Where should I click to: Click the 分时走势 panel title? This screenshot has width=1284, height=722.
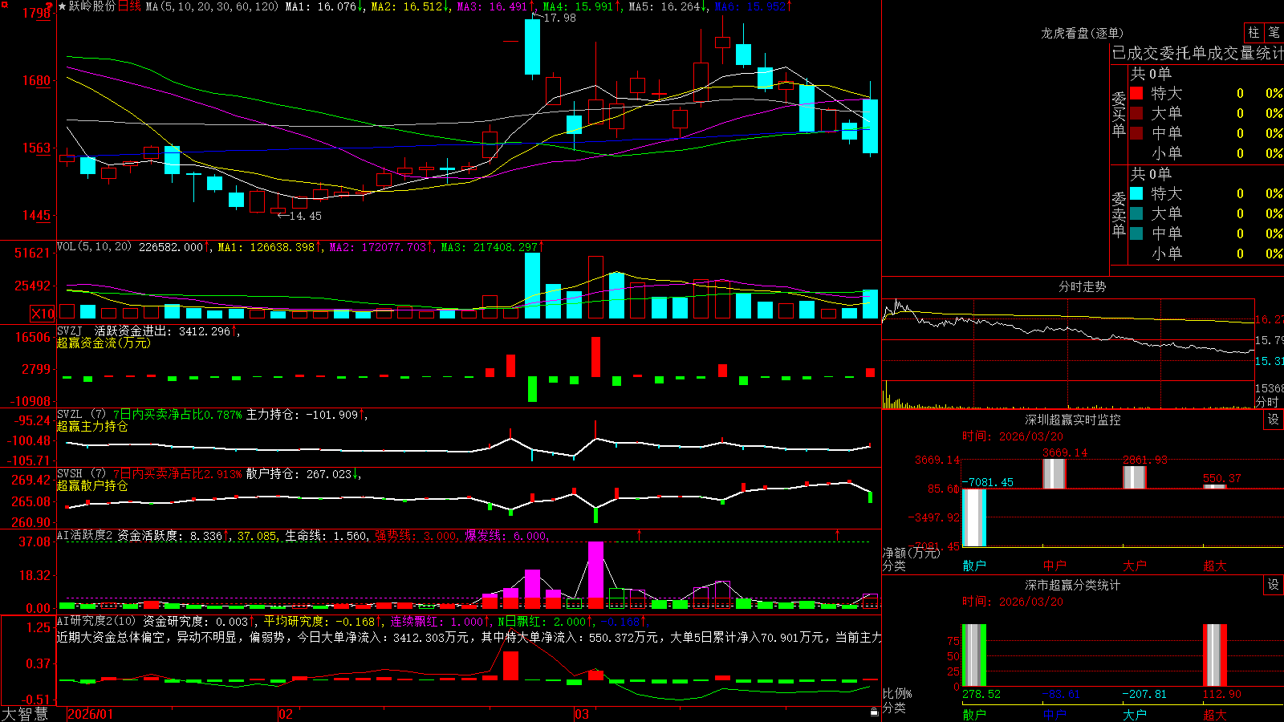(1082, 286)
